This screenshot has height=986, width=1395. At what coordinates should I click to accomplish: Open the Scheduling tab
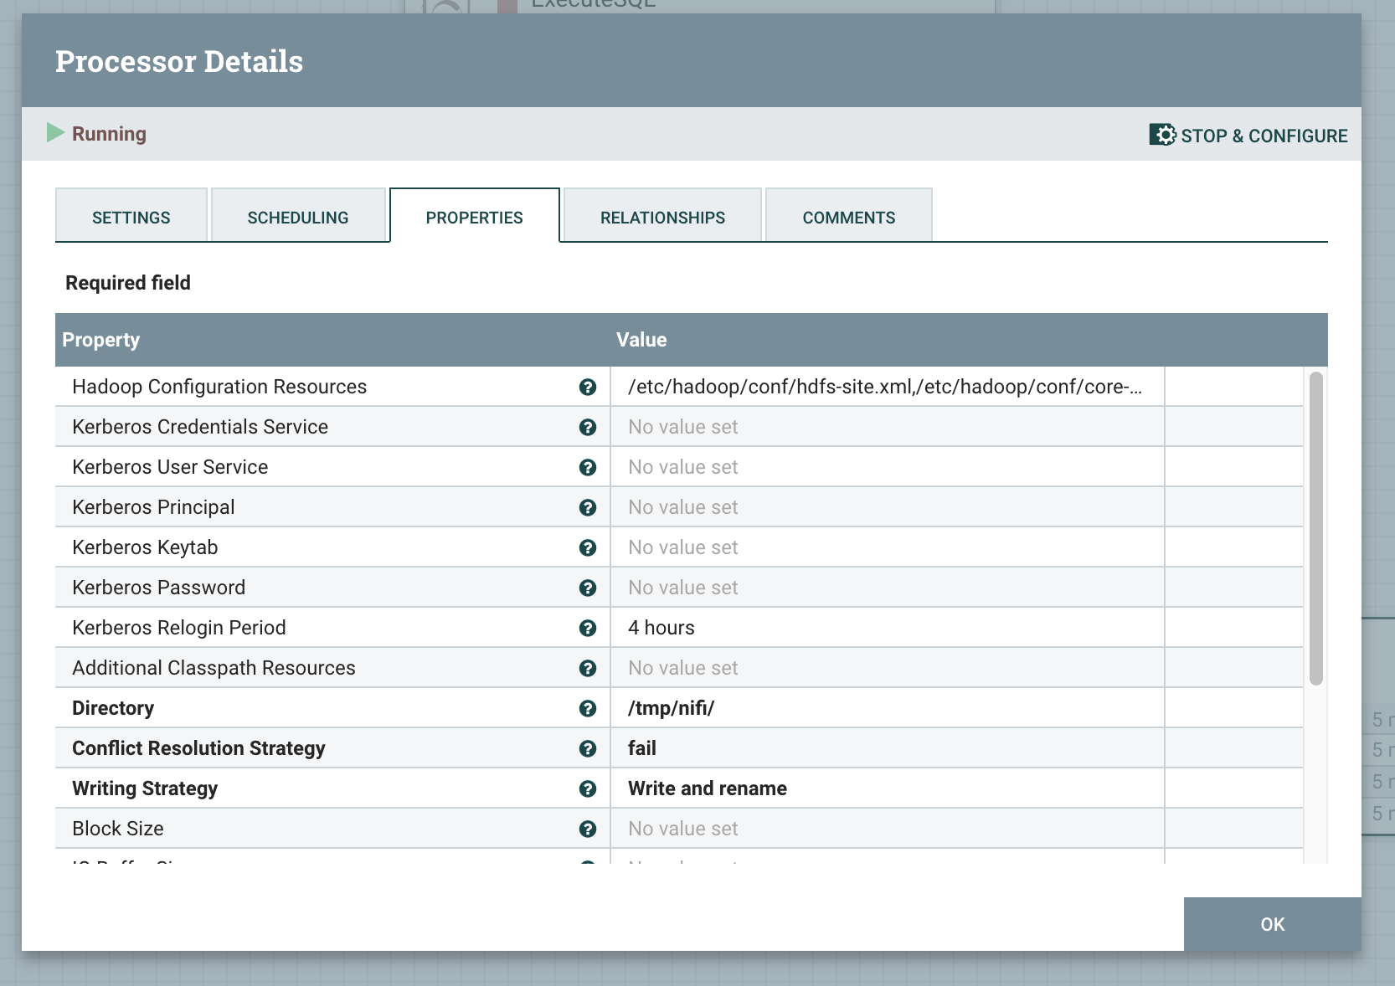click(298, 217)
